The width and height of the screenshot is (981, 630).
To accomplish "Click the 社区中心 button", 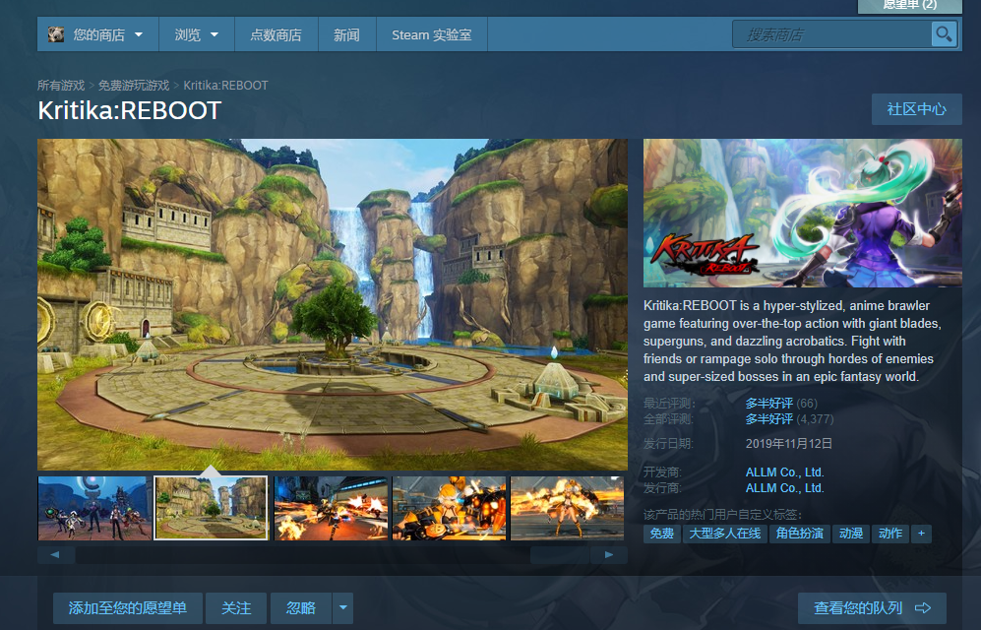I will pyautogui.click(x=917, y=109).
